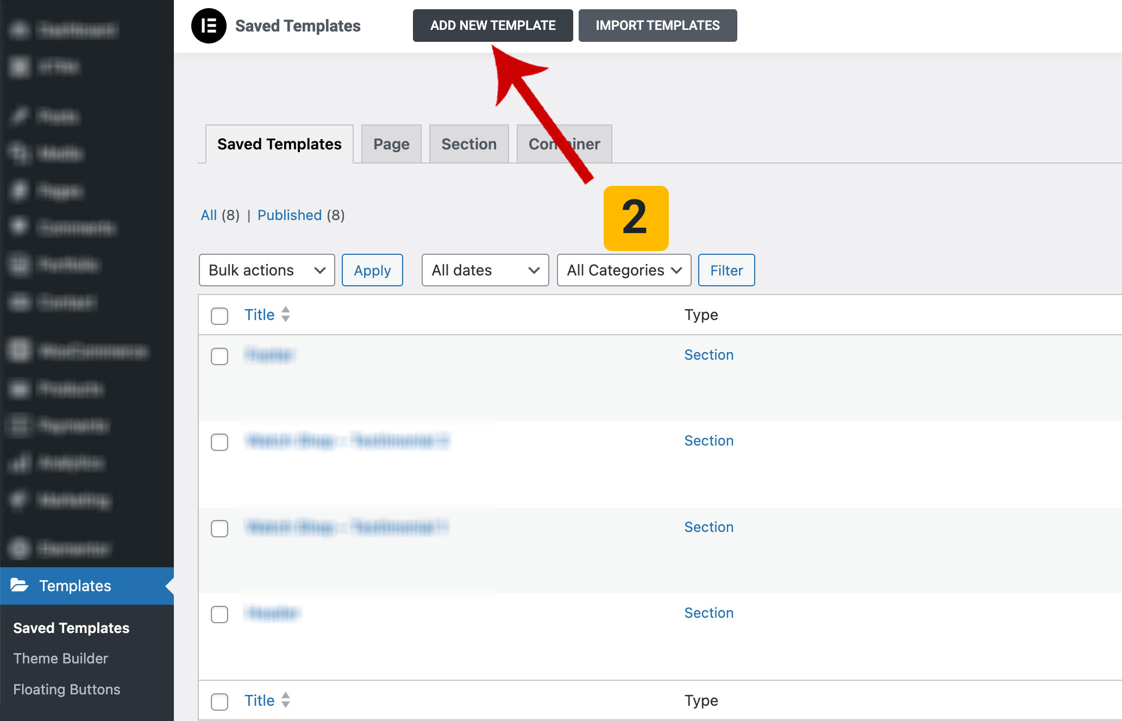Viewport: 1122px width, 721px height.
Task: Open the All dates dropdown
Action: pos(485,270)
